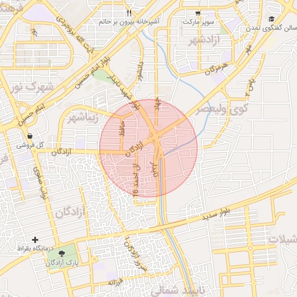
Task: Select the شهرک نور area label
Action: [x=32, y=87]
